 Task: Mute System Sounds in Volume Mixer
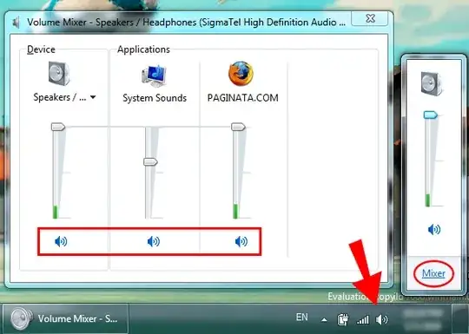point(154,241)
